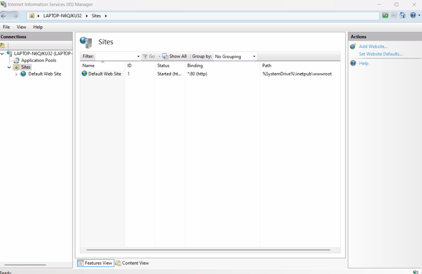Click the help question mark icon top-right
Viewport: 422px width, 274px height.
413,15
